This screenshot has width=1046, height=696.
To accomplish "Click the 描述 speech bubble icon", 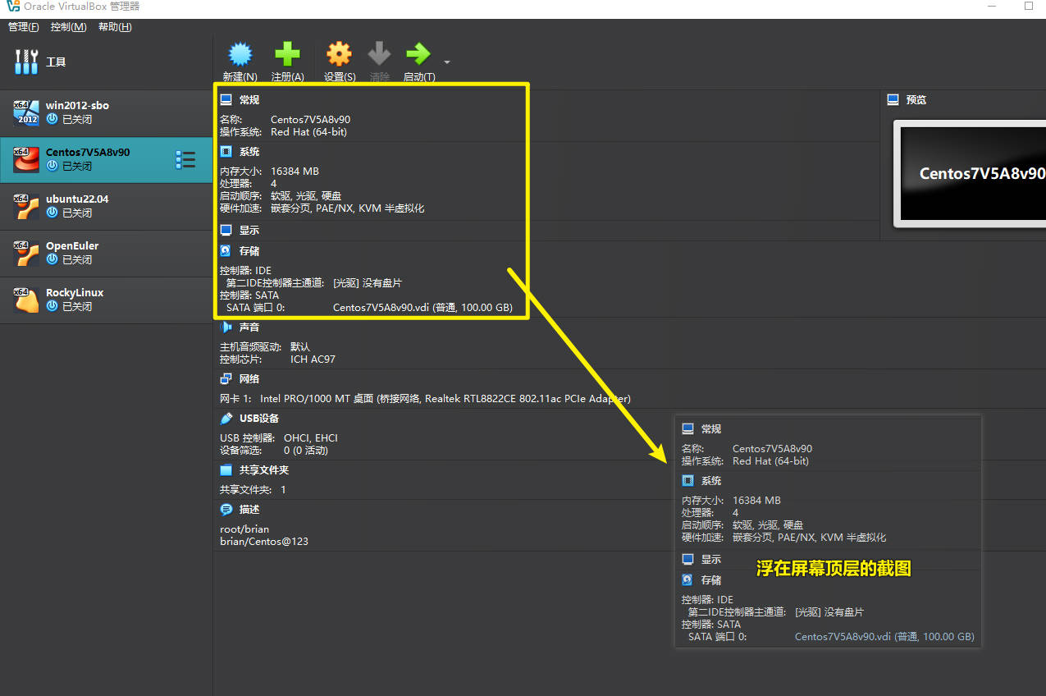I will (x=226, y=509).
